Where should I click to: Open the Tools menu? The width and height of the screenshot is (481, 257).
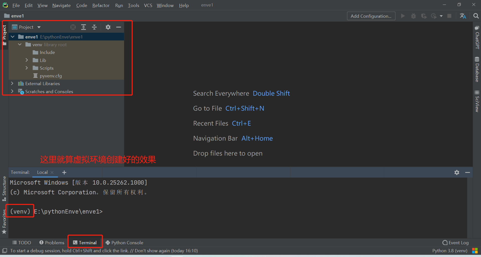coord(134,5)
